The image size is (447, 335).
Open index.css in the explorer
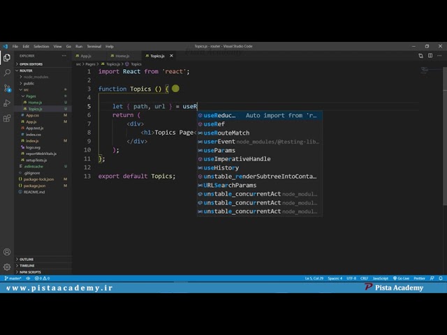coord(43,135)
